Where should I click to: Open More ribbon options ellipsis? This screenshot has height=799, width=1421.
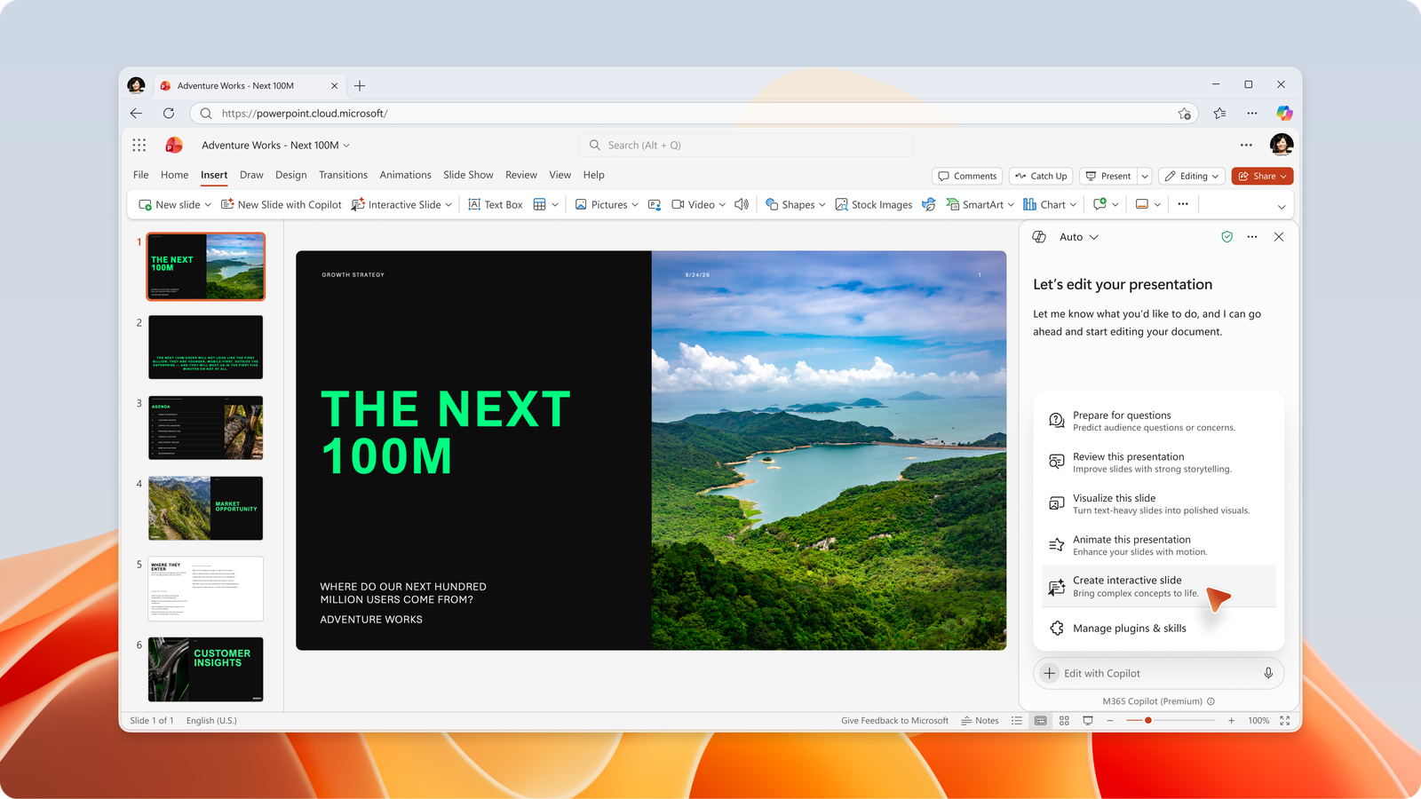(x=1183, y=204)
